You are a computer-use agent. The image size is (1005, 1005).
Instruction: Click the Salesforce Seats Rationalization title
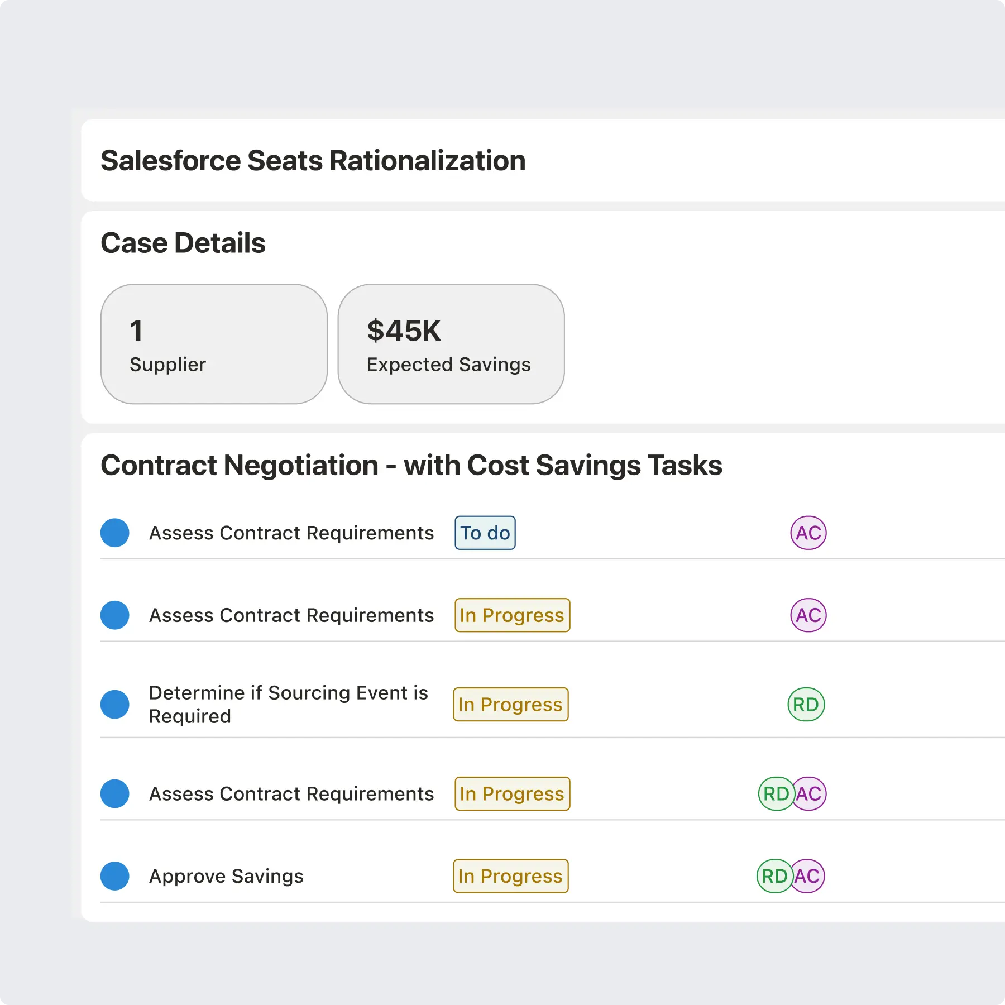coord(313,161)
